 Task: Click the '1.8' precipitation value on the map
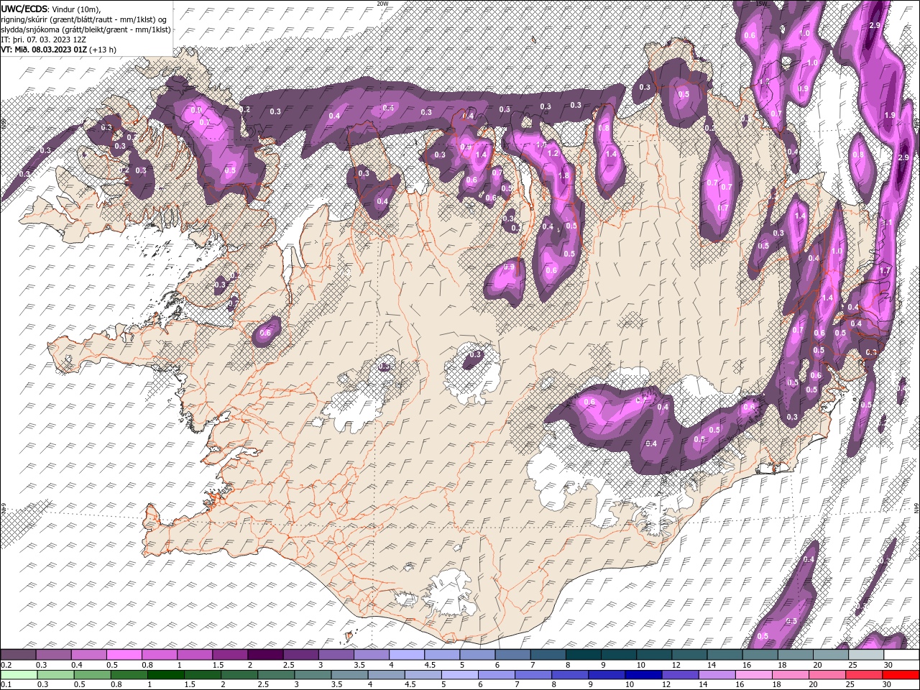pos(563,176)
